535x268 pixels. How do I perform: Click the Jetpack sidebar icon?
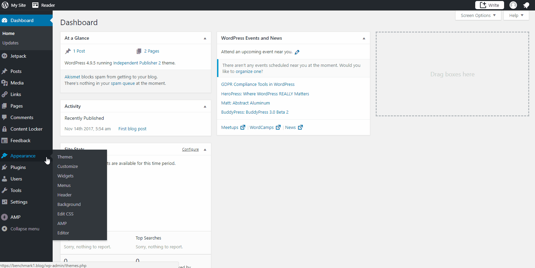(4, 56)
